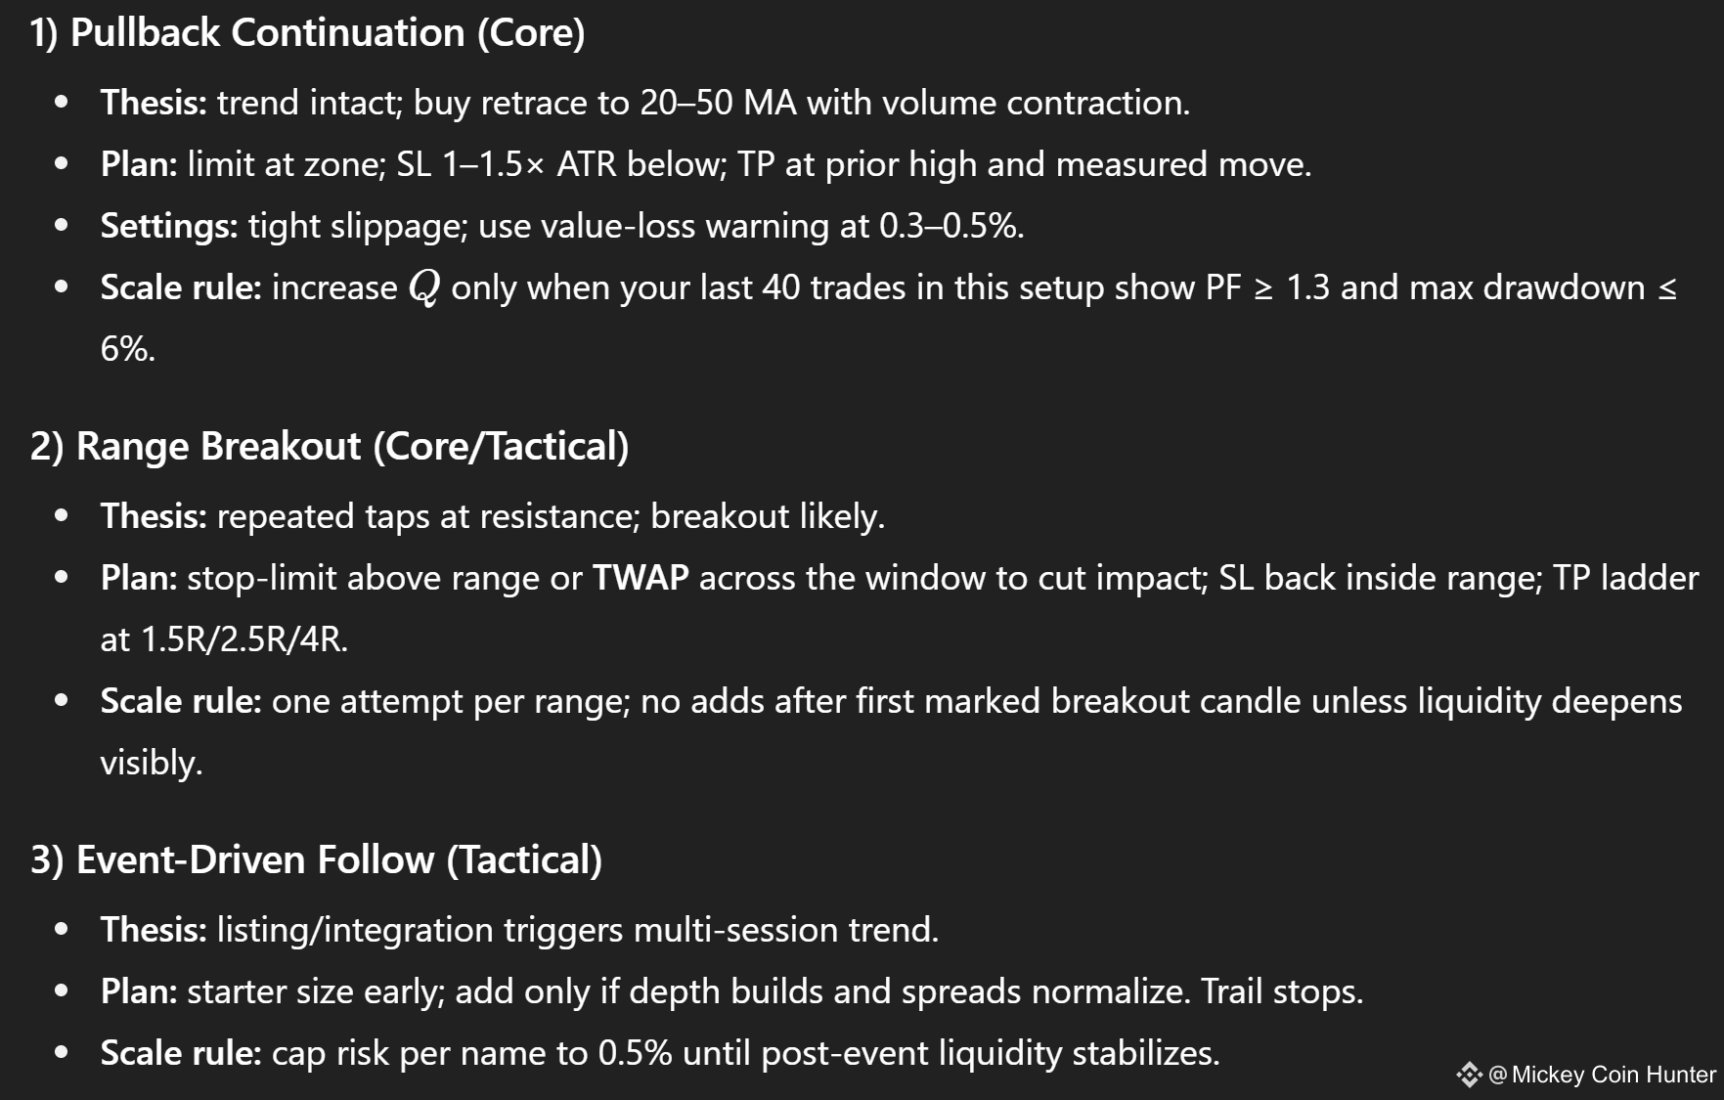Click the Mickey Coin Hunter watermark name

[x=1613, y=1075]
